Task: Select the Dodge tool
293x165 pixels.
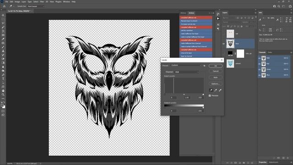Action: coord(3,71)
